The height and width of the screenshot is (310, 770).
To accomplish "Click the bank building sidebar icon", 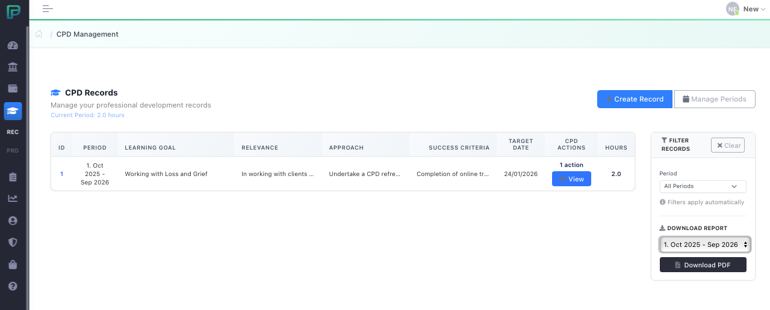I will click(13, 67).
